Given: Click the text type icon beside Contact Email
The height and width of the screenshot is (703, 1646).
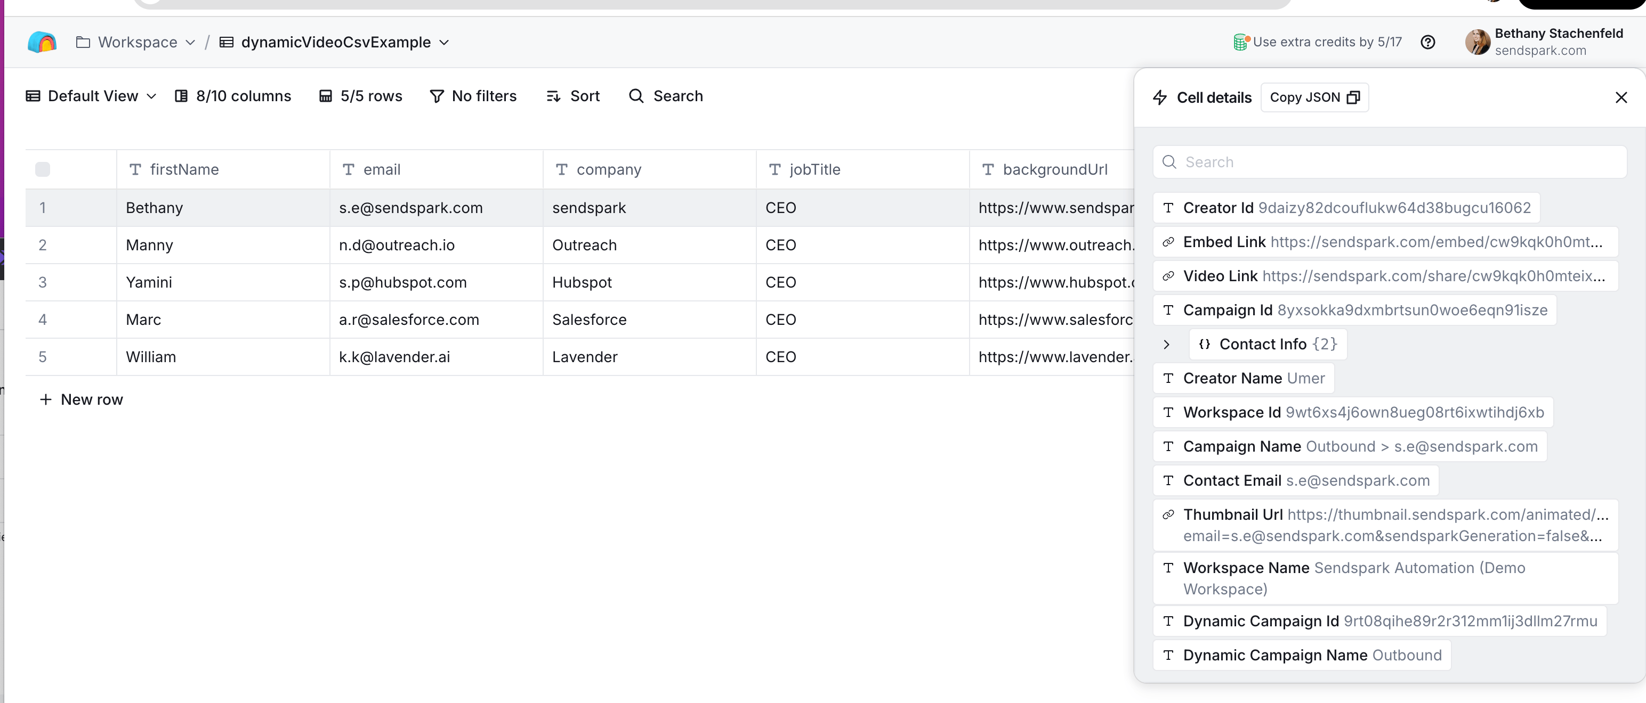Looking at the screenshot, I should 1169,481.
